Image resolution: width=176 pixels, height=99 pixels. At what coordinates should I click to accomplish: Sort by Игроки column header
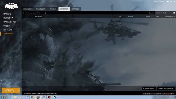(149, 17)
